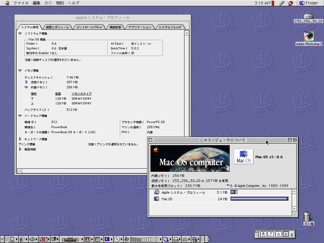Click the battery icon in the menu bar

(x=273, y=3)
